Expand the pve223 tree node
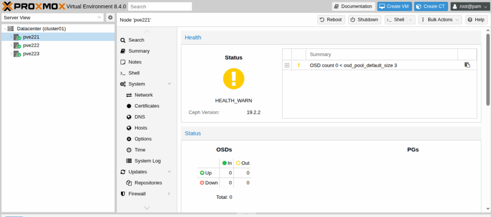The image size is (492, 217). [x=11, y=54]
